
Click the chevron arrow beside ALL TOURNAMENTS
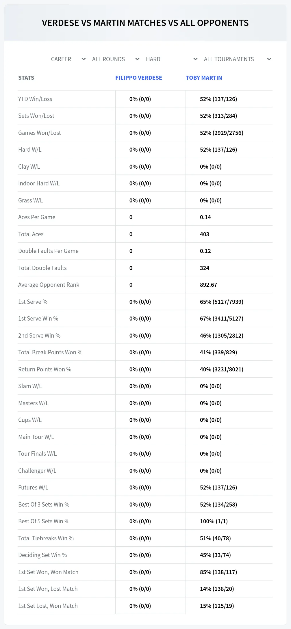269,59
